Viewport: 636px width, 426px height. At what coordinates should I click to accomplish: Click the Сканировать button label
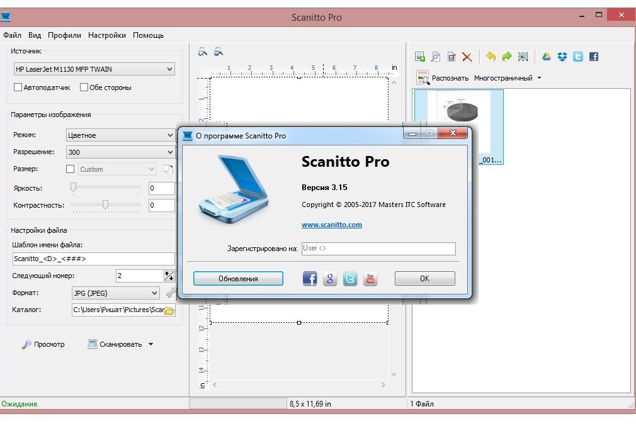pyautogui.click(x=121, y=344)
